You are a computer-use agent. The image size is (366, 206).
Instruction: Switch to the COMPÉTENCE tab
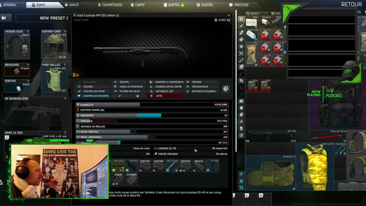pos(110,5)
